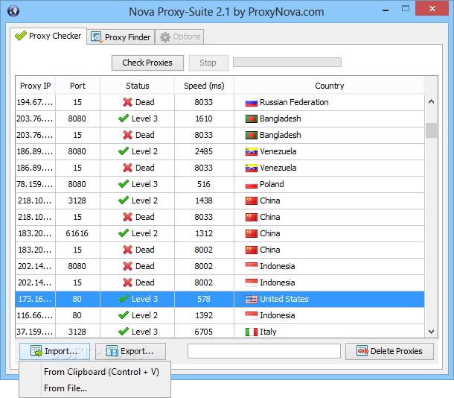The width and height of the screenshot is (454, 398).
Task: Open the Export... button
Action: click(x=130, y=351)
